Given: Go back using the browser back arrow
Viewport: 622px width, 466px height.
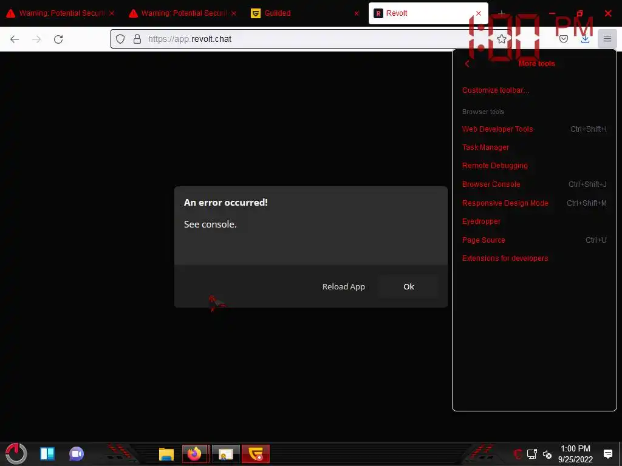Looking at the screenshot, I should pyautogui.click(x=15, y=39).
